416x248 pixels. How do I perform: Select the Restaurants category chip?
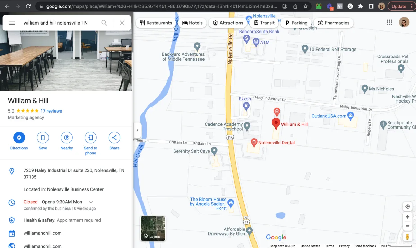156,23
